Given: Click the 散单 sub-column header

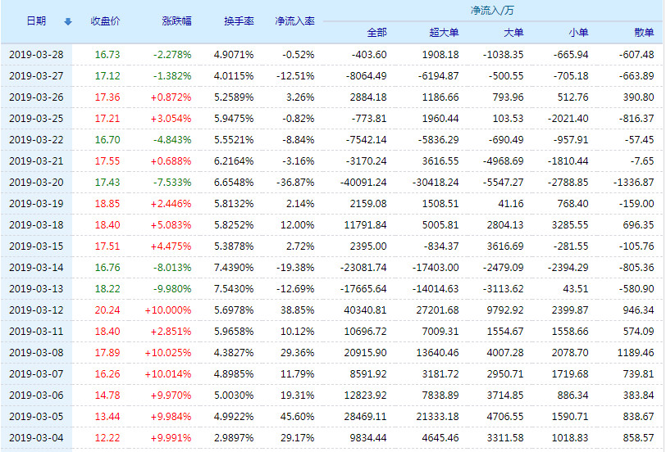Looking at the screenshot, I should [x=644, y=33].
